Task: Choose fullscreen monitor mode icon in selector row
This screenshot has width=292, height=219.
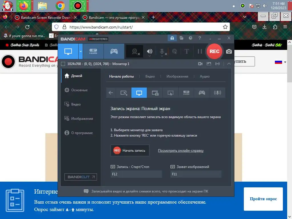Action: click(139, 93)
